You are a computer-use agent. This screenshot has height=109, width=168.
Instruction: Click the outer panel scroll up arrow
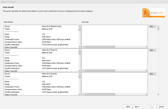tap(158, 26)
